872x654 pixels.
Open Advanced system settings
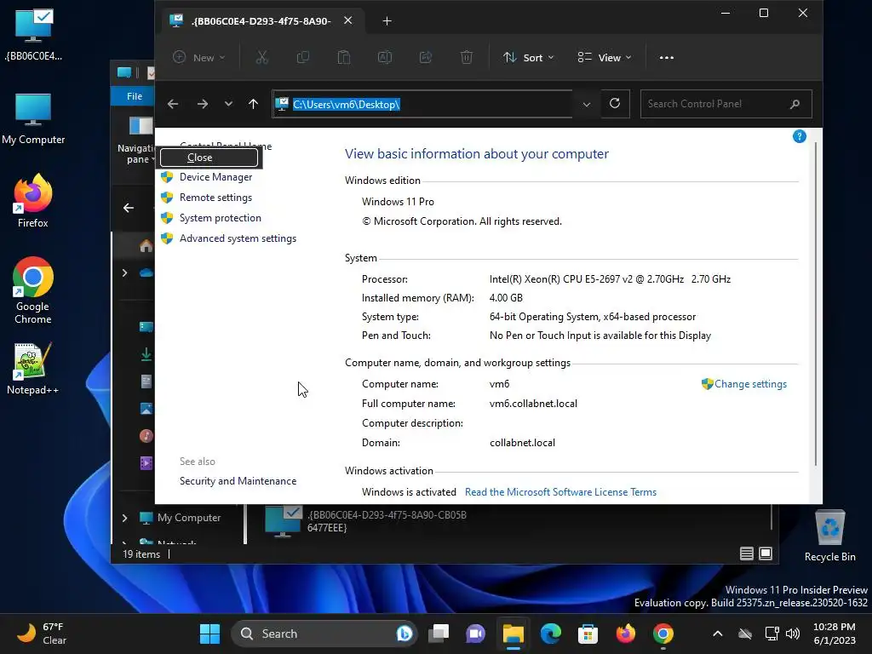tap(238, 238)
